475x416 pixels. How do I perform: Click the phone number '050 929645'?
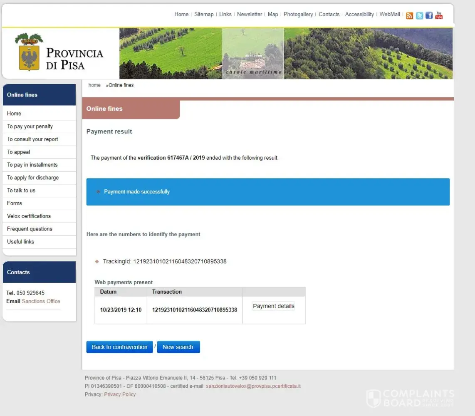tap(30, 293)
